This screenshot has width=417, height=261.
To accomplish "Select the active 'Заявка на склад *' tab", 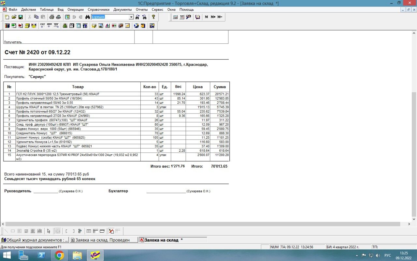I will click(x=173, y=240).
